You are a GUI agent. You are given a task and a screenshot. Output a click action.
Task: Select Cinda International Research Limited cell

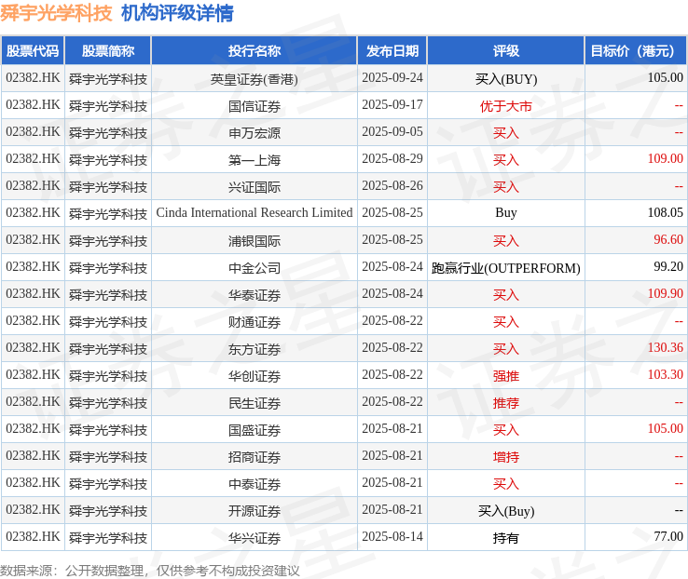255,213
